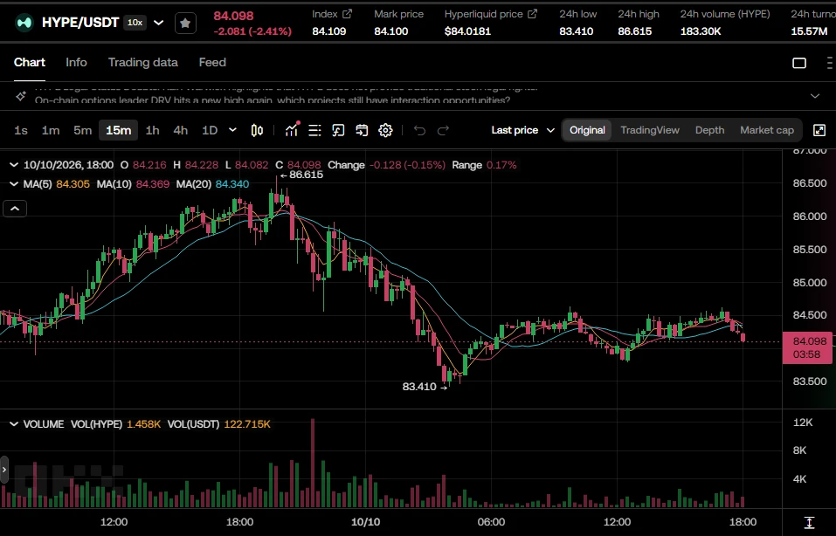Viewport: 836px width, 536px height.
Task: Click the undo arrow in chart toolbar
Action: click(419, 130)
